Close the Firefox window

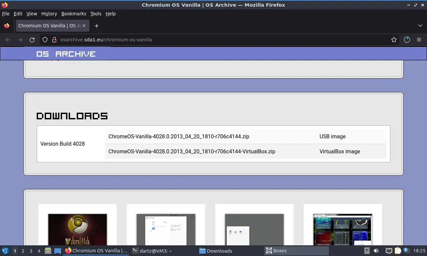click(423, 5)
